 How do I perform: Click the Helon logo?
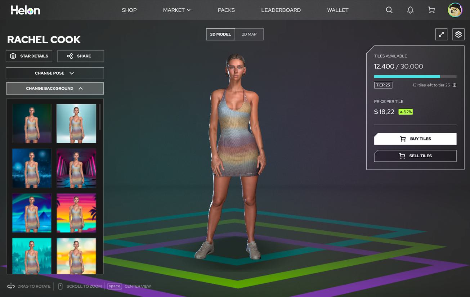click(25, 10)
